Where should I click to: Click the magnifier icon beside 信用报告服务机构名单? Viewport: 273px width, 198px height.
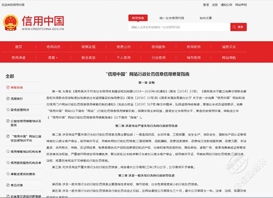[8, 163]
